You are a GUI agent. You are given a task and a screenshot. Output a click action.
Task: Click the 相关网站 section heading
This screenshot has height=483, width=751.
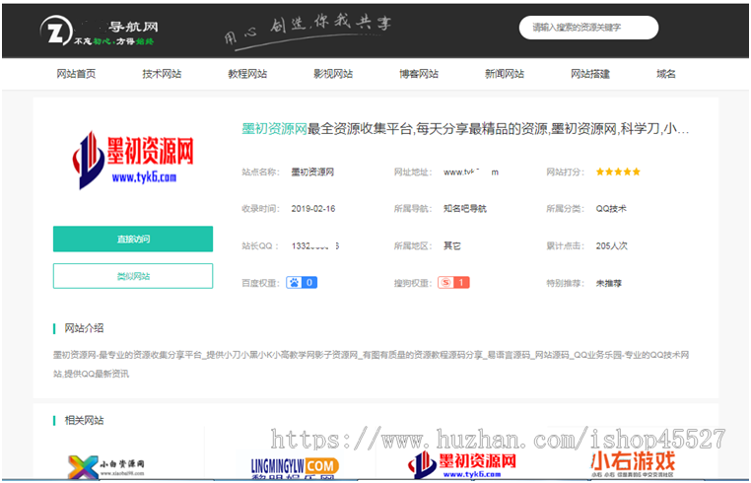pyautogui.click(x=85, y=420)
